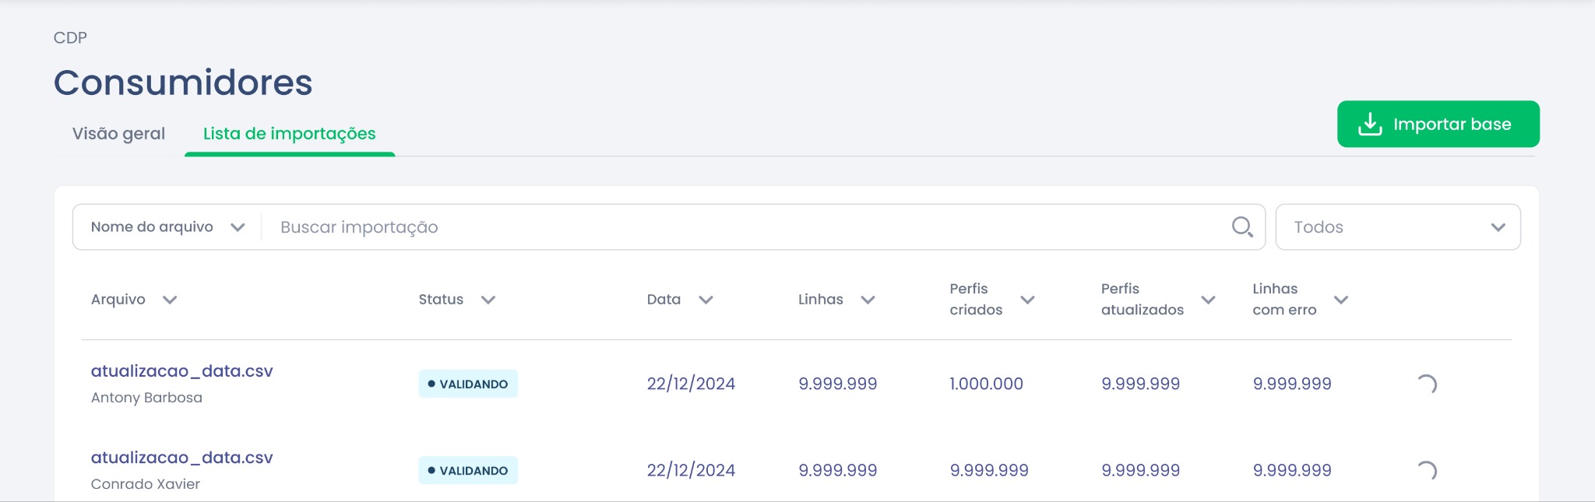Open atualizacao_data.csv by Conrado Xavier

(x=181, y=458)
